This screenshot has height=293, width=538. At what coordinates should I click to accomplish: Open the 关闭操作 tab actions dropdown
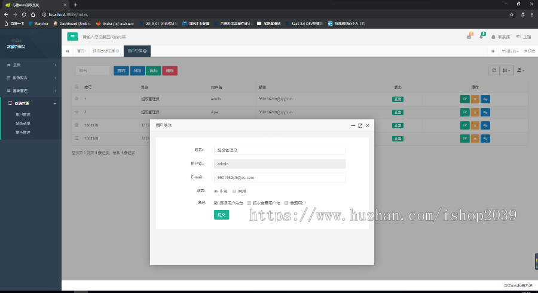tap(510, 51)
